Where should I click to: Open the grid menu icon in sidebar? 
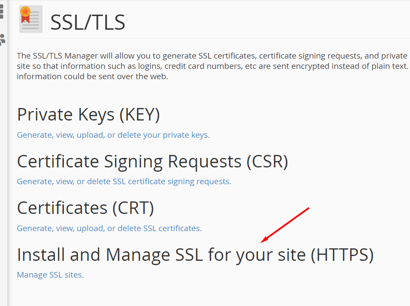point(2,11)
